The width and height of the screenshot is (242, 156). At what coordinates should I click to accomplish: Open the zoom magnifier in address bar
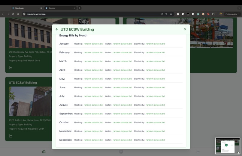pos(166,14)
